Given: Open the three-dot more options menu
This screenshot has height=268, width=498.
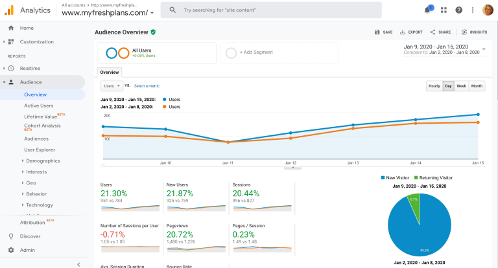Looking at the screenshot, I should (473, 10).
